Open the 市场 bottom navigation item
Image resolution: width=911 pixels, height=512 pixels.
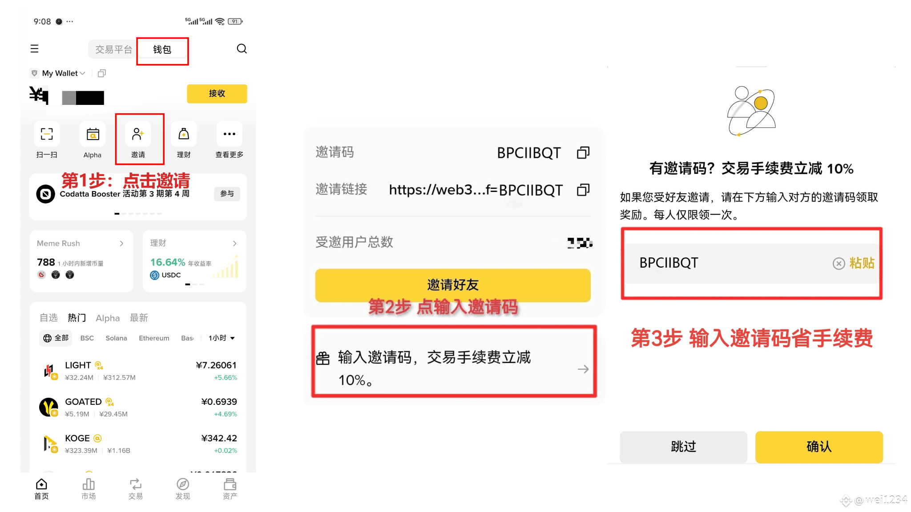click(89, 488)
